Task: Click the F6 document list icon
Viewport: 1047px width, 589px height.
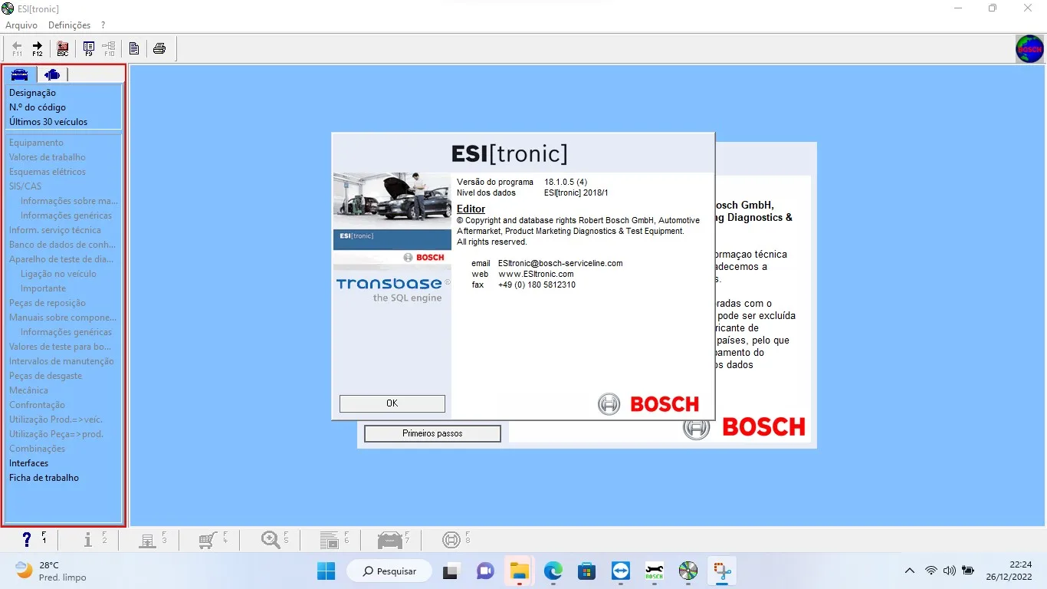Action: coord(329,540)
